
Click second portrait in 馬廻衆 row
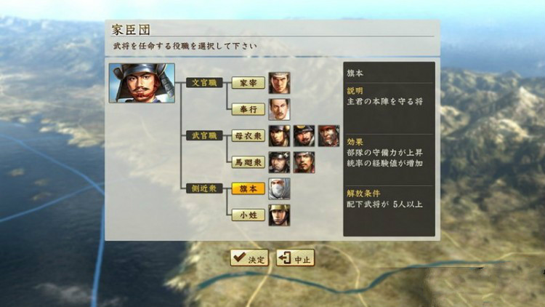[x=304, y=162]
